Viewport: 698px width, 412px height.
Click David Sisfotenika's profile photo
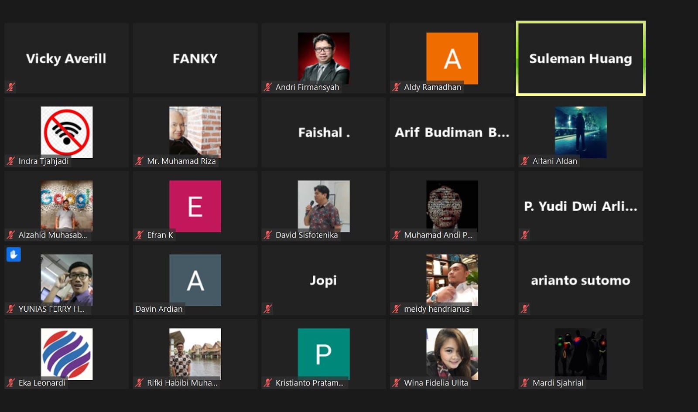point(324,206)
